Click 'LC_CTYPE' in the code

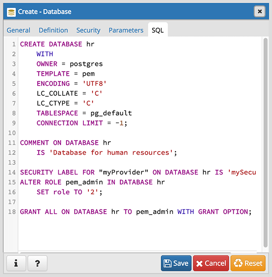(53, 104)
